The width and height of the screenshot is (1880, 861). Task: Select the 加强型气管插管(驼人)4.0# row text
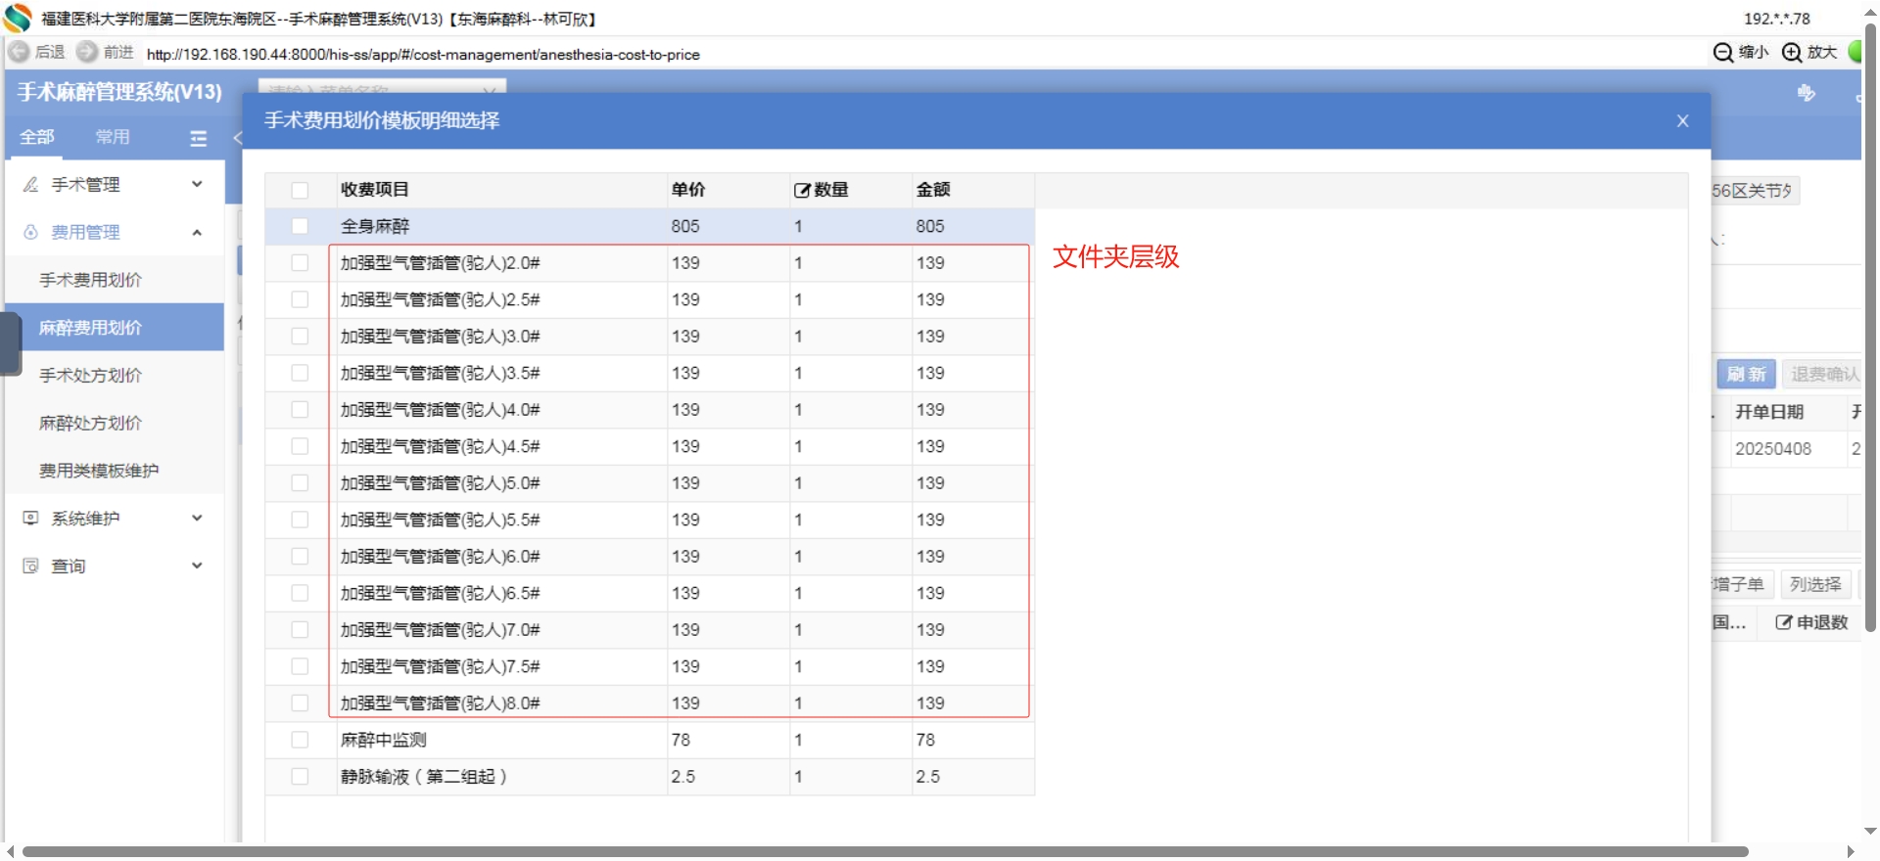pyautogui.click(x=441, y=410)
